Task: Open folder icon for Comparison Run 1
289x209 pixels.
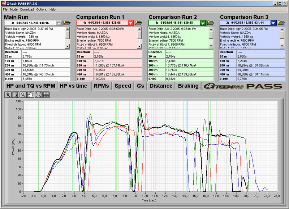Action: click(138, 23)
